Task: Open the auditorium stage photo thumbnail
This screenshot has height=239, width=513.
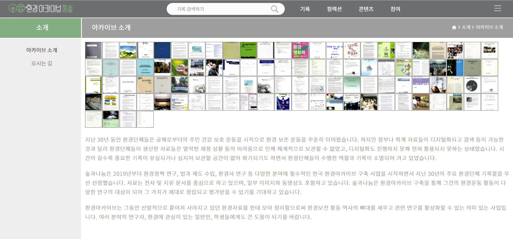Action: [x=162, y=102]
